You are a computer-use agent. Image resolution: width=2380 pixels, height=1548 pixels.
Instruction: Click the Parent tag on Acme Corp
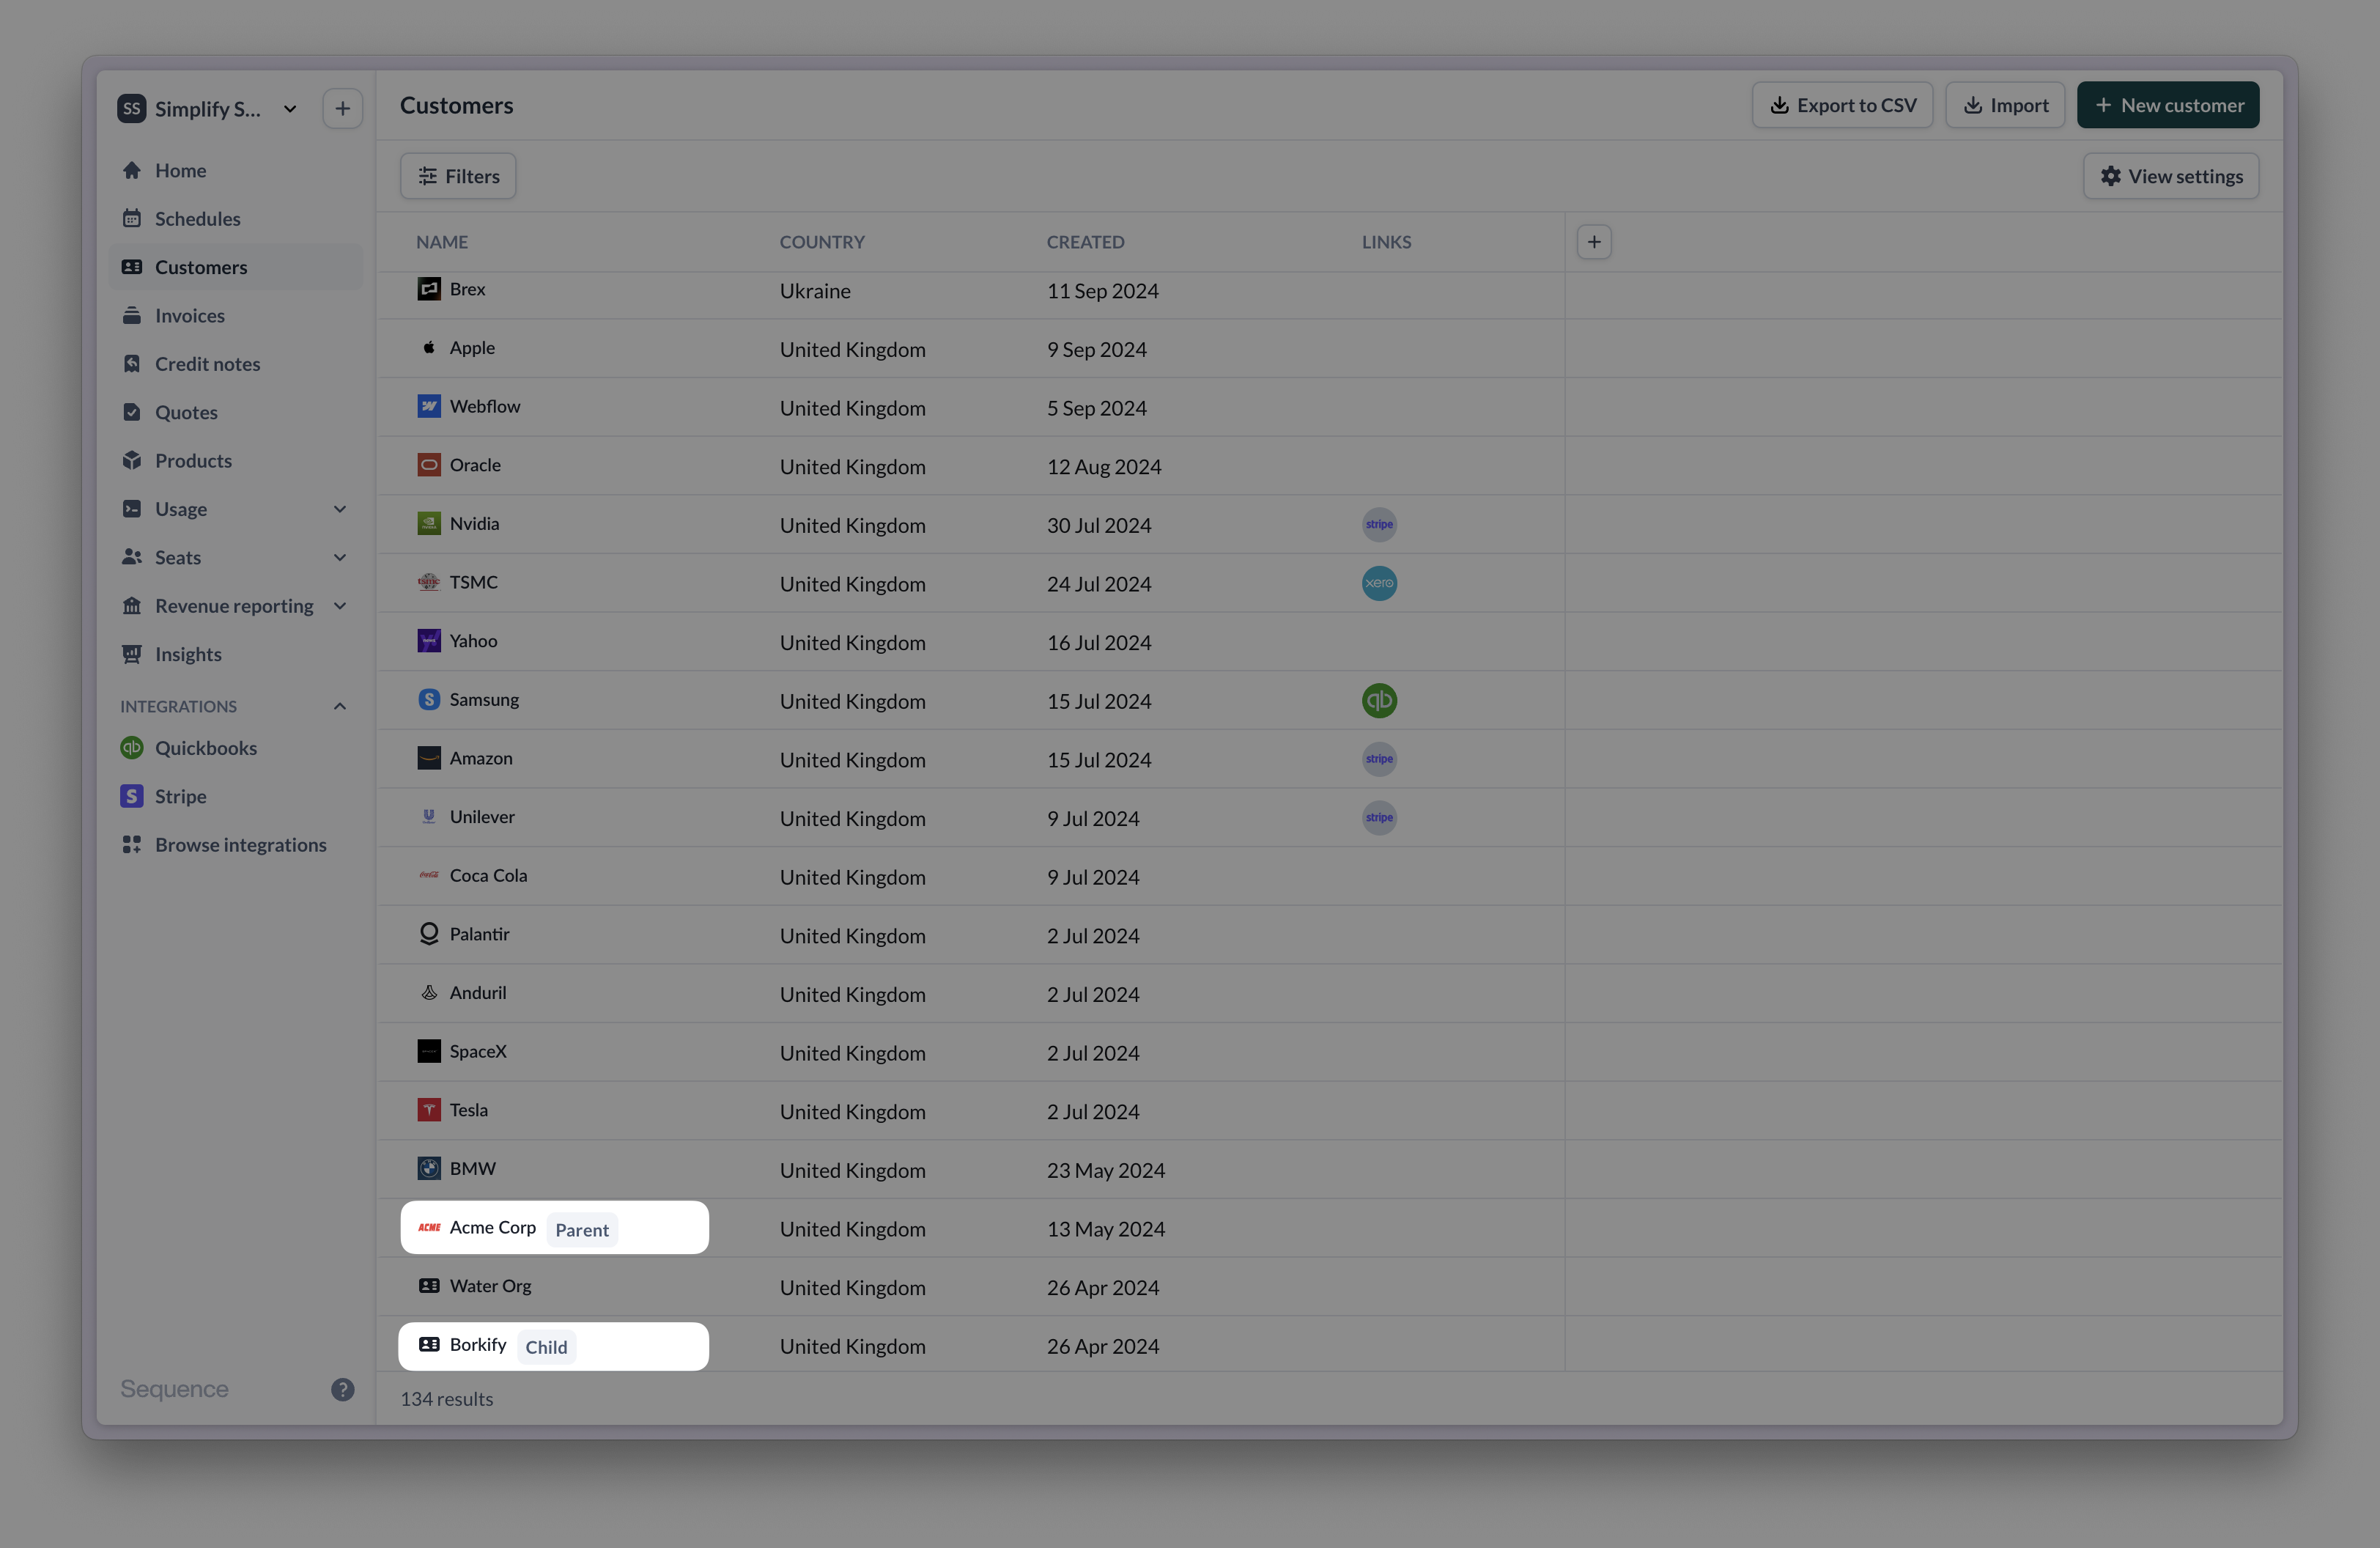click(582, 1230)
